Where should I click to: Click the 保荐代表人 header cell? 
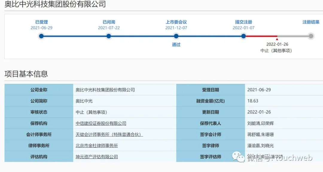pos(211,123)
